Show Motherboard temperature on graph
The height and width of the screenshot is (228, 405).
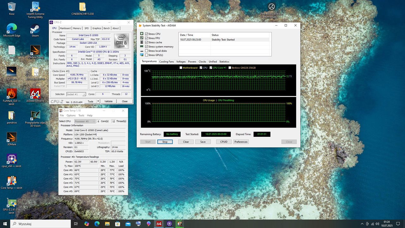(181, 68)
